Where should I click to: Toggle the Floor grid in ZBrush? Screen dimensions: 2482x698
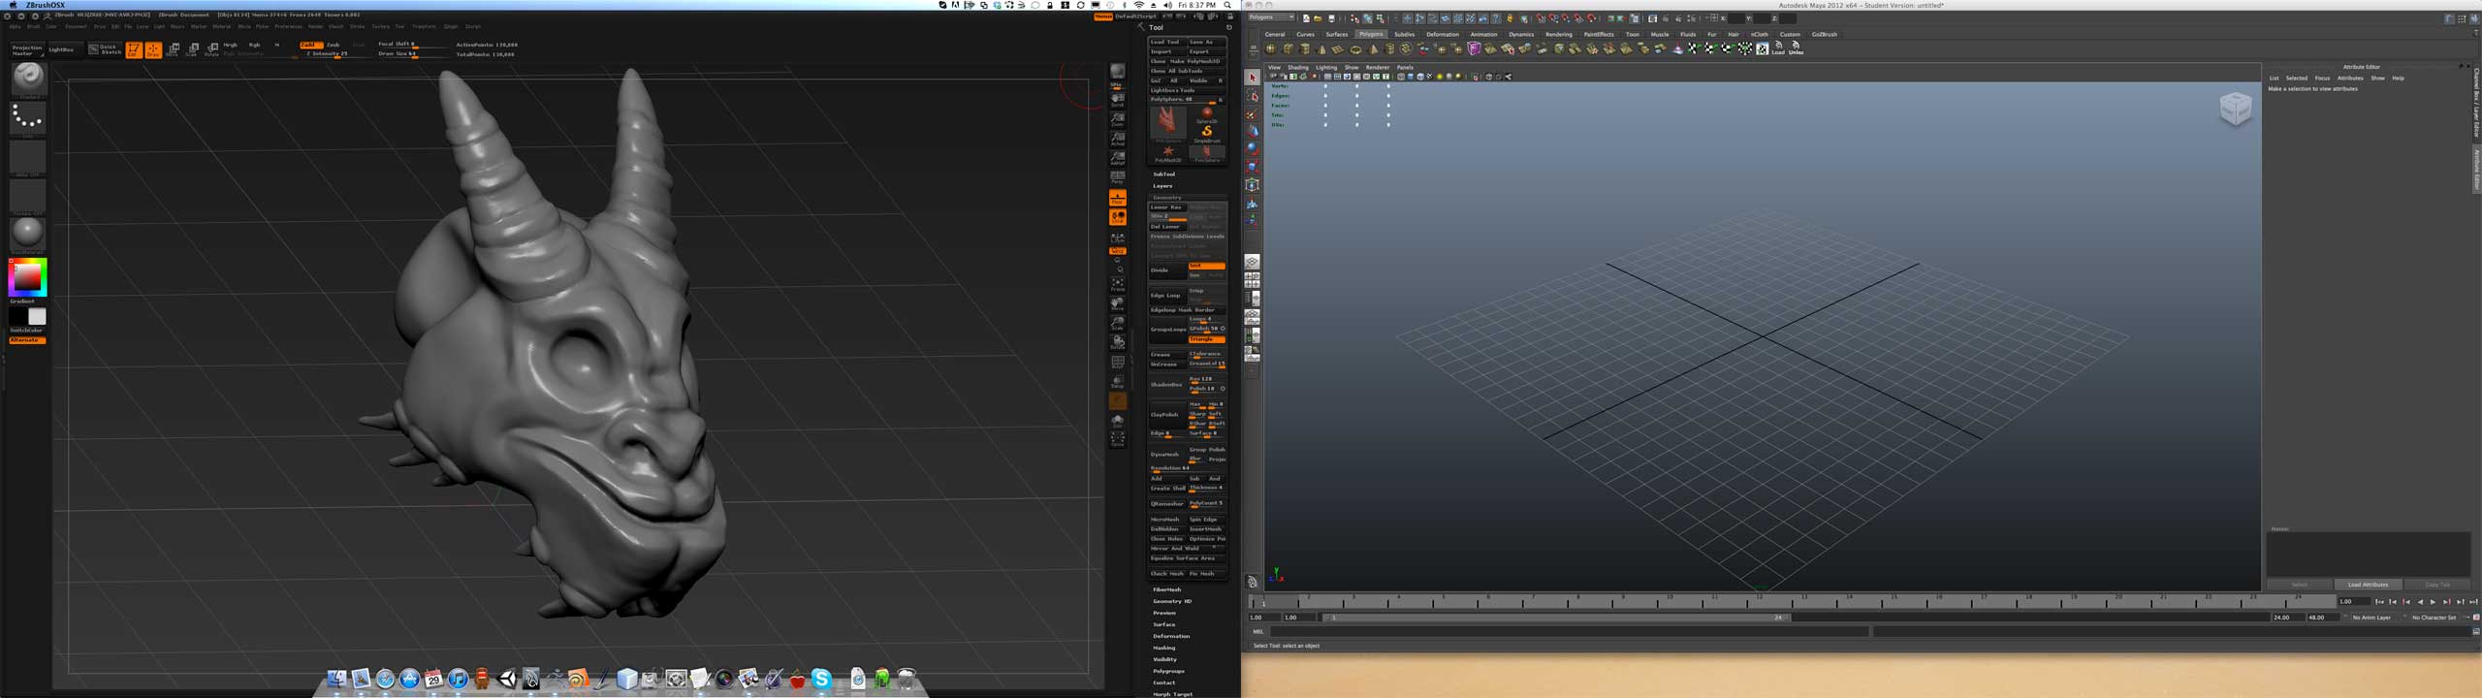(x=1118, y=198)
